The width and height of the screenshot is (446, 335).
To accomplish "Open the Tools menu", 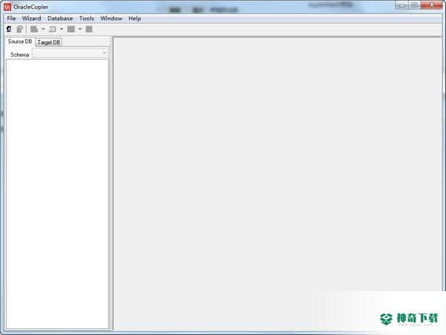I will 86,19.
